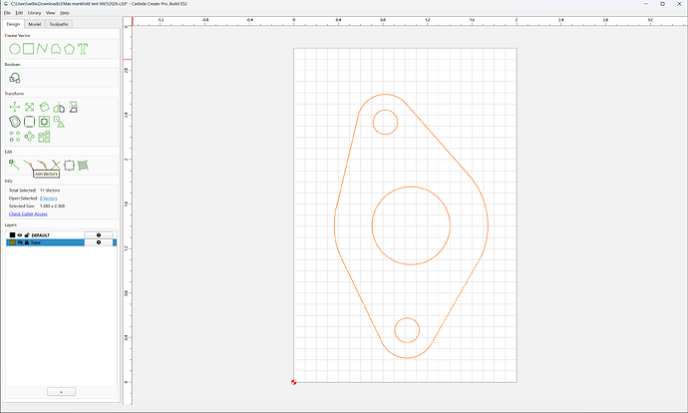Select the Regular Polygon tool
Viewport: 688px width, 413px height.
coord(69,49)
